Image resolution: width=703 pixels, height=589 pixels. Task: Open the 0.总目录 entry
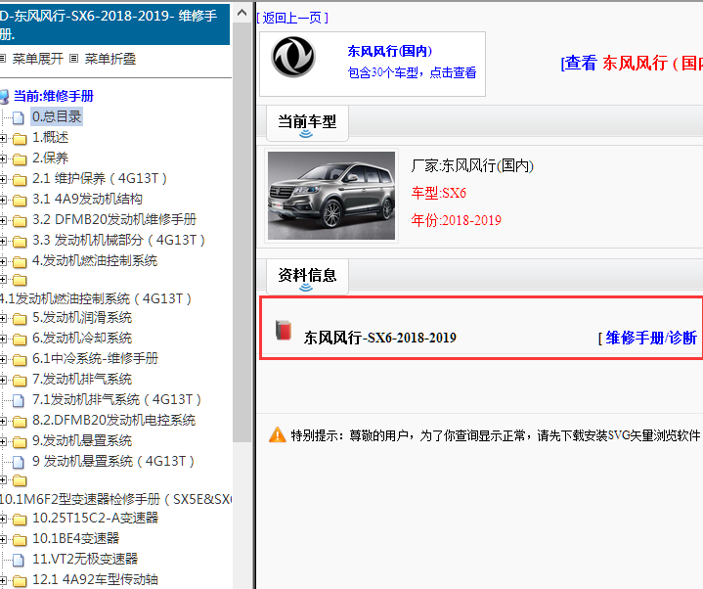tap(57, 116)
